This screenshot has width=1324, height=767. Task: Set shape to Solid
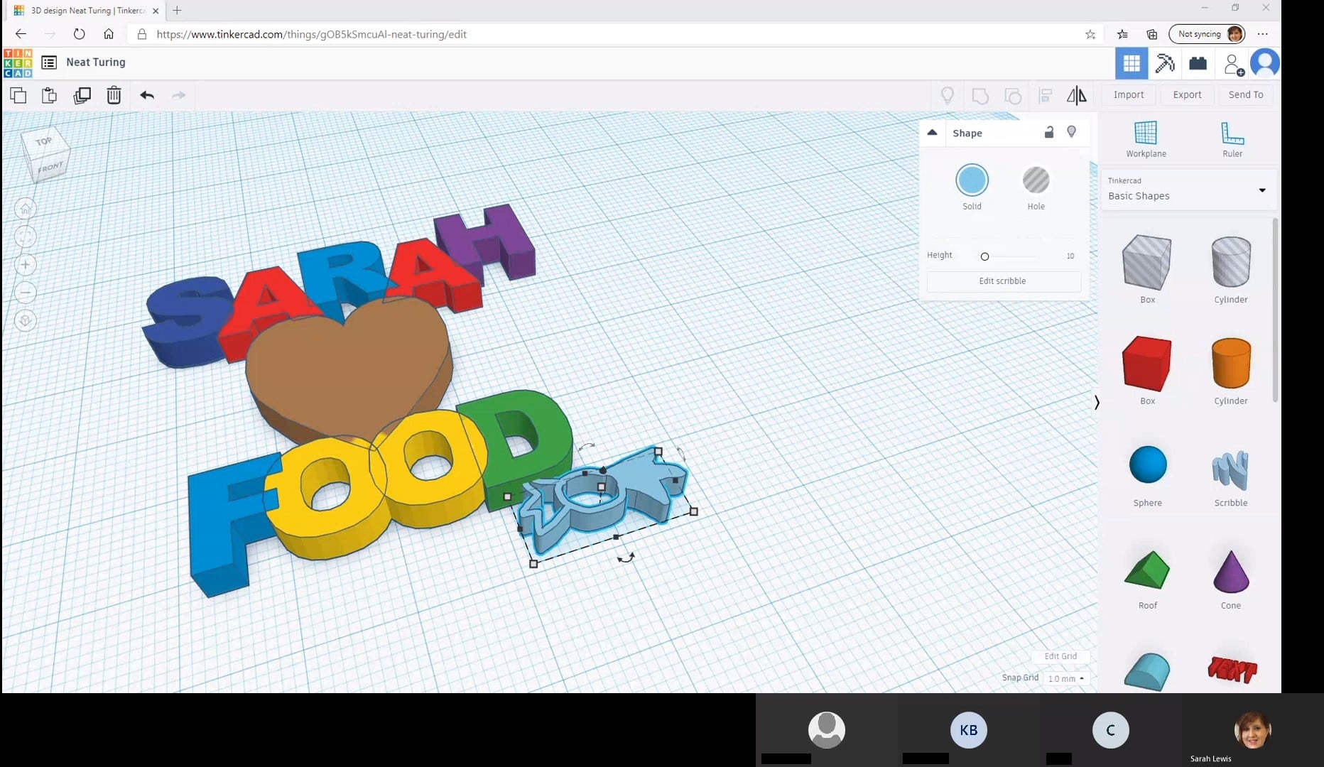(x=972, y=180)
